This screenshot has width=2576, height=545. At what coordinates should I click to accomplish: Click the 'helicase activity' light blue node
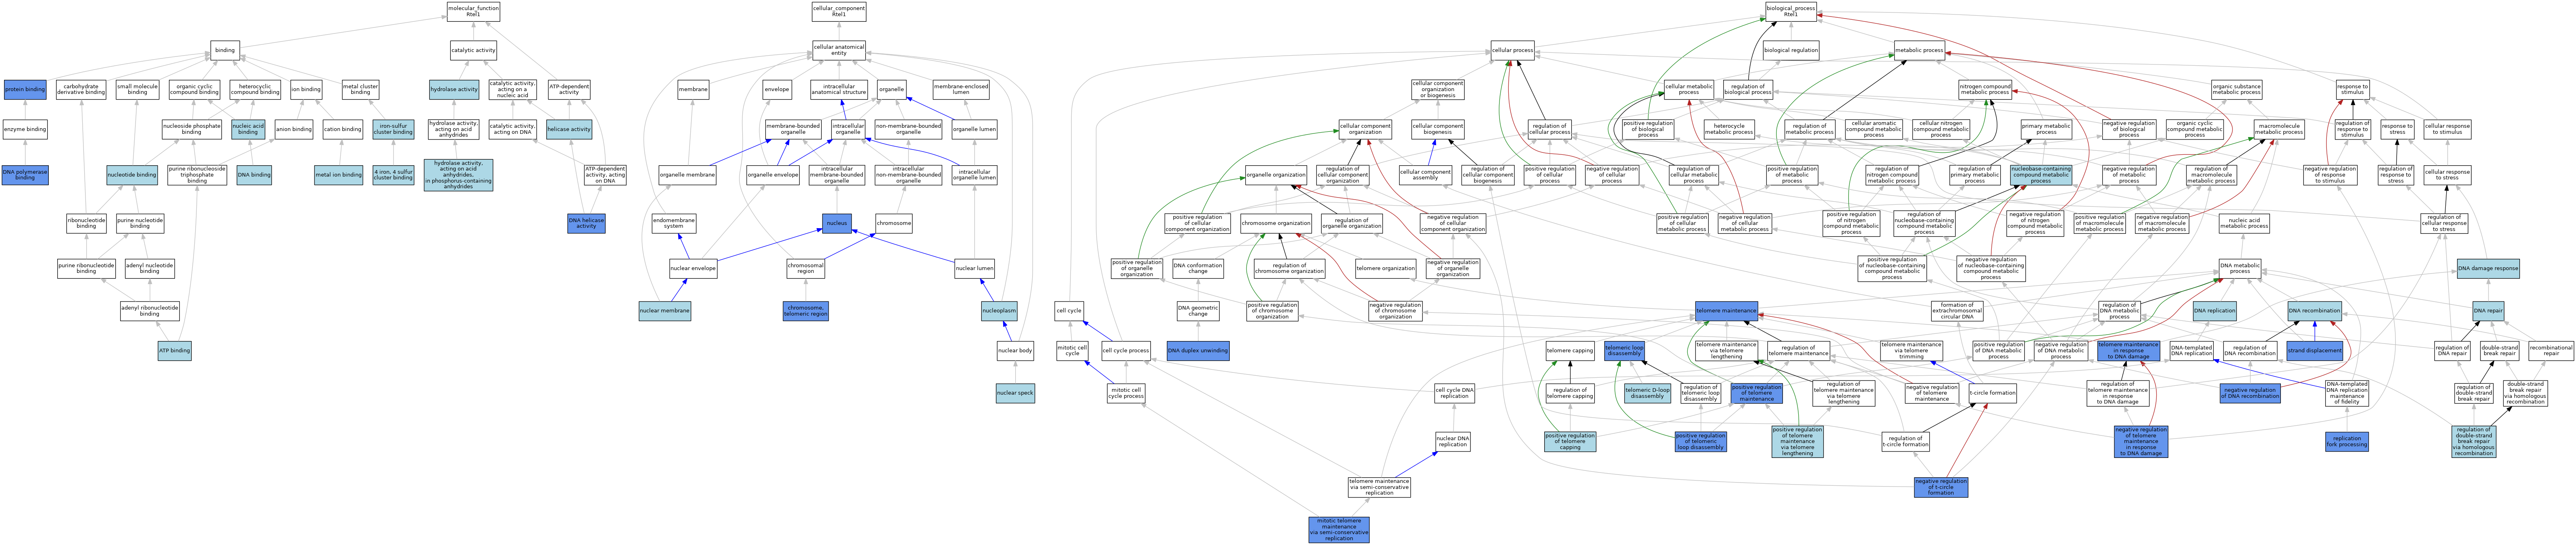coord(569,129)
